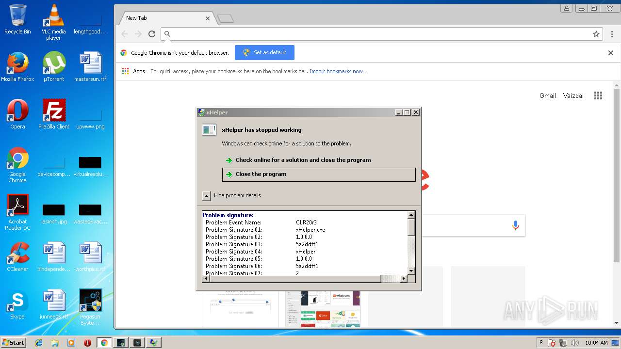
Task: Open Internet Explorer from taskbar
Action: coord(39,343)
